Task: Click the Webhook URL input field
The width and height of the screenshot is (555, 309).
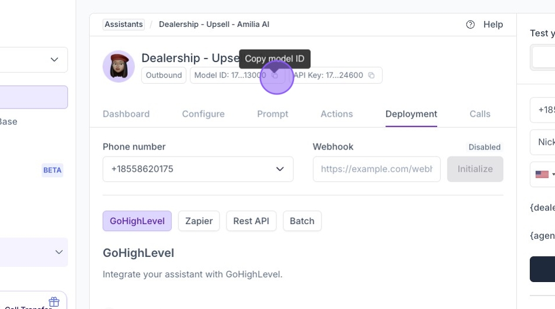Action: tap(377, 169)
